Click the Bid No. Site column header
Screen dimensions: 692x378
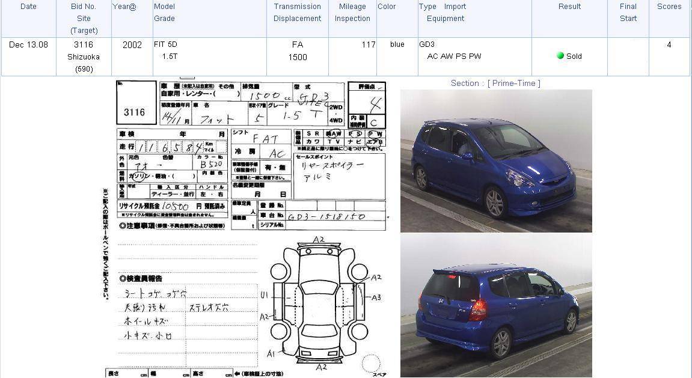pyautogui.click(x=84, y=19)
